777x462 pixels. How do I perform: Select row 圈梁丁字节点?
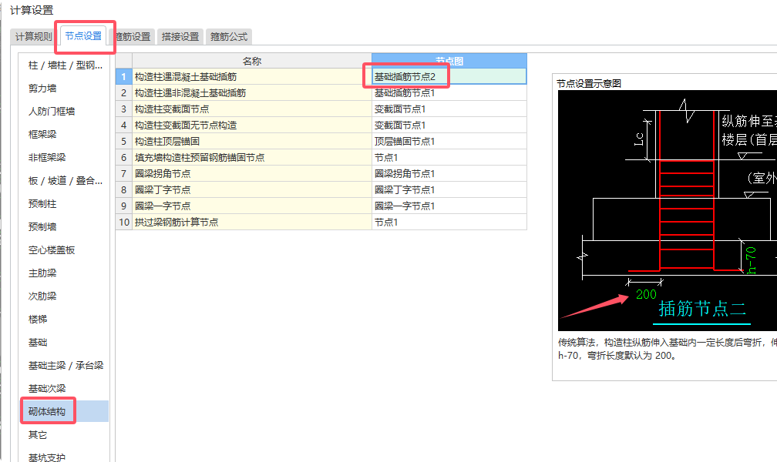(252, 189)
